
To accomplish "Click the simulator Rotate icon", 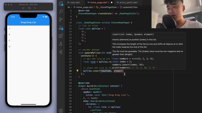I will (35, 8).
